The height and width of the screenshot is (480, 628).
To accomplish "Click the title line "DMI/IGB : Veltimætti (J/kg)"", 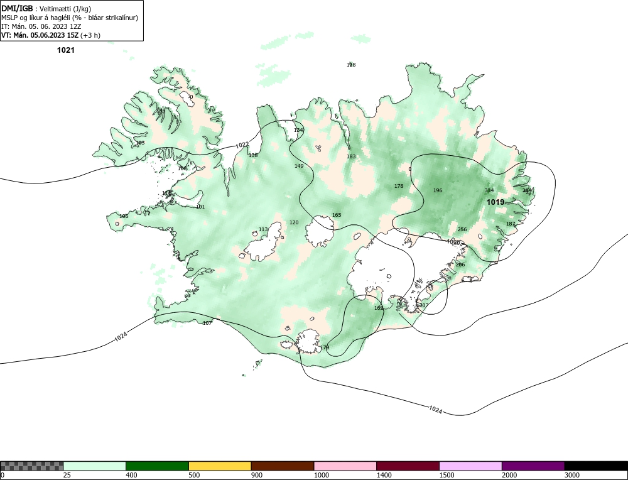I will click(46, 9).
